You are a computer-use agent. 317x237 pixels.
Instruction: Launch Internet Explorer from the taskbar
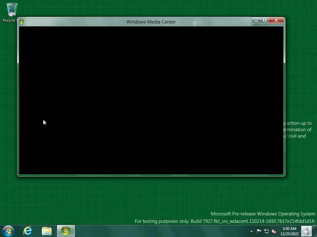(28, 231)
